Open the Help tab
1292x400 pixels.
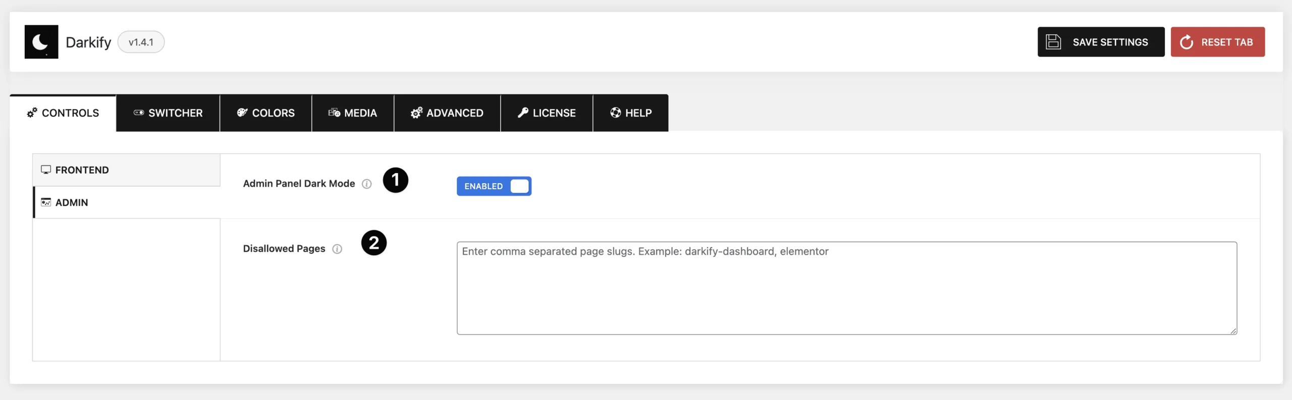coord(631,113)
